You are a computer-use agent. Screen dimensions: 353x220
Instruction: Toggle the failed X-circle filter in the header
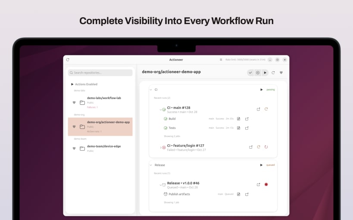coord(258,73)
